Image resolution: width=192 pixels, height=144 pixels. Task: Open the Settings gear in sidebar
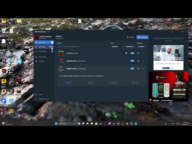(x=36, y=61)
